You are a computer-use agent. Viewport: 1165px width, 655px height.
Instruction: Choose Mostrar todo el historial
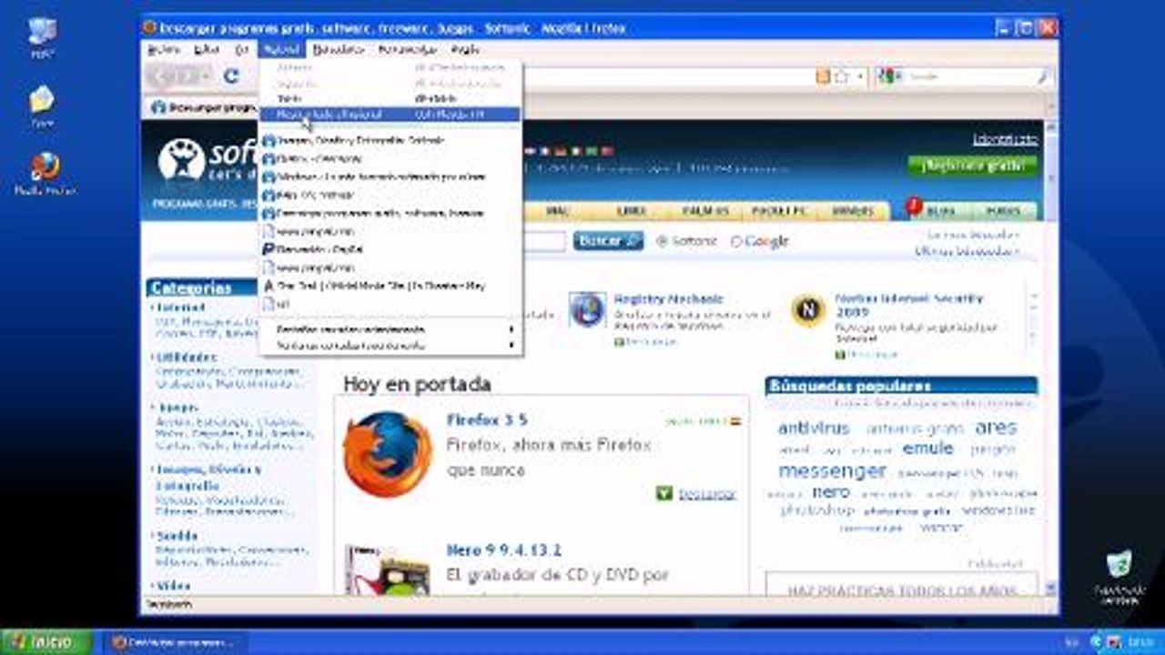390,115
